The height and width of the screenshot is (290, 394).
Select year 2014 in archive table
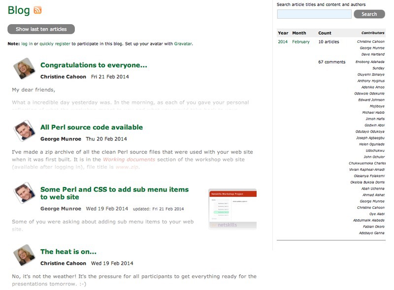tap(283, 42)
